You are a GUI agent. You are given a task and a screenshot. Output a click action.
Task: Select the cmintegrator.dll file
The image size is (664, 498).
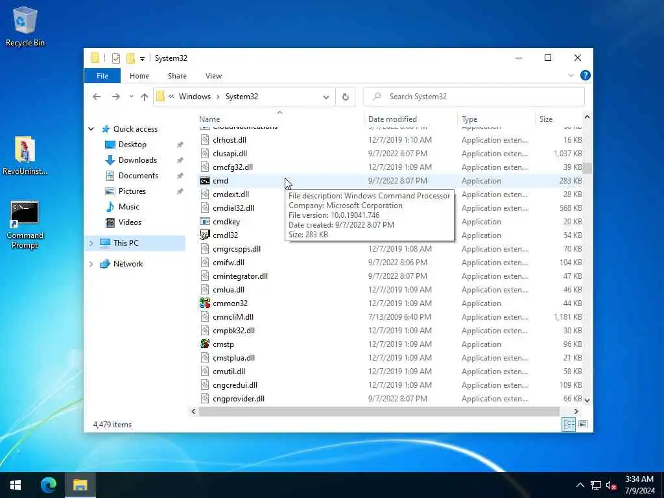(x=240, y=276)
